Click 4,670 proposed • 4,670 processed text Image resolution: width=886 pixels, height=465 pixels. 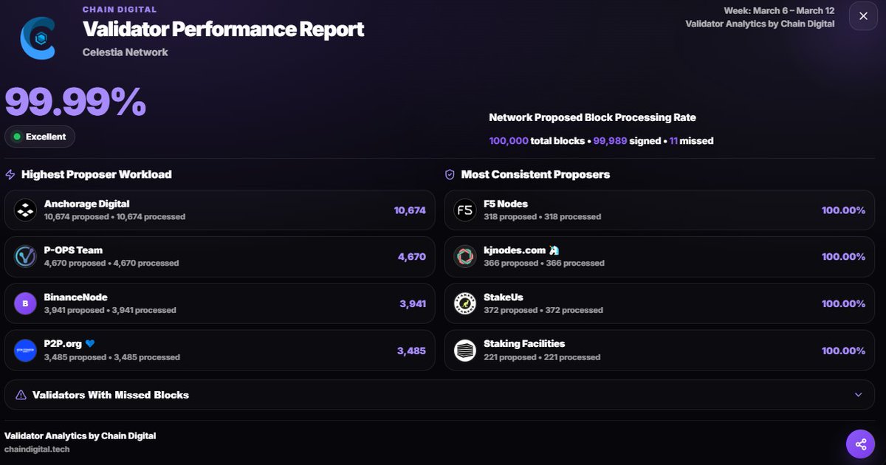[x=111, y=263]
